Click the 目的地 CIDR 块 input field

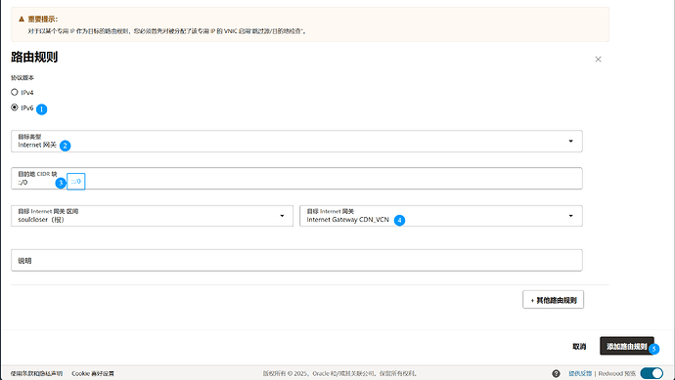[296, 179]
